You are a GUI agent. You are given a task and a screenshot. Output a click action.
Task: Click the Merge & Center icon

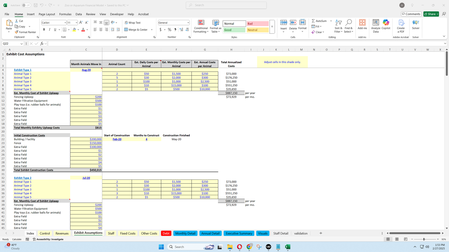tap(126, 30)
